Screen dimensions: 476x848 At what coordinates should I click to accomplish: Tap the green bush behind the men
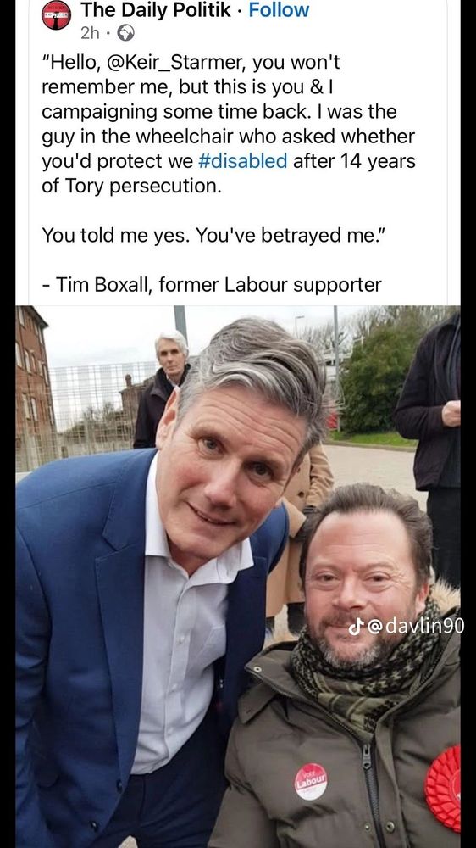click(379, 378)
